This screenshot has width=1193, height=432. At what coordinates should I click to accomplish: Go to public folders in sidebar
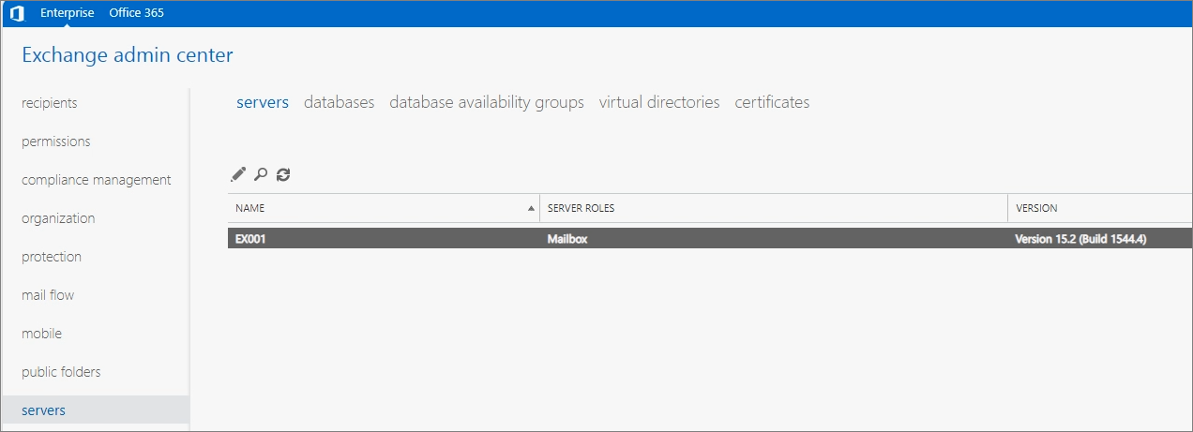pos(61,372)
